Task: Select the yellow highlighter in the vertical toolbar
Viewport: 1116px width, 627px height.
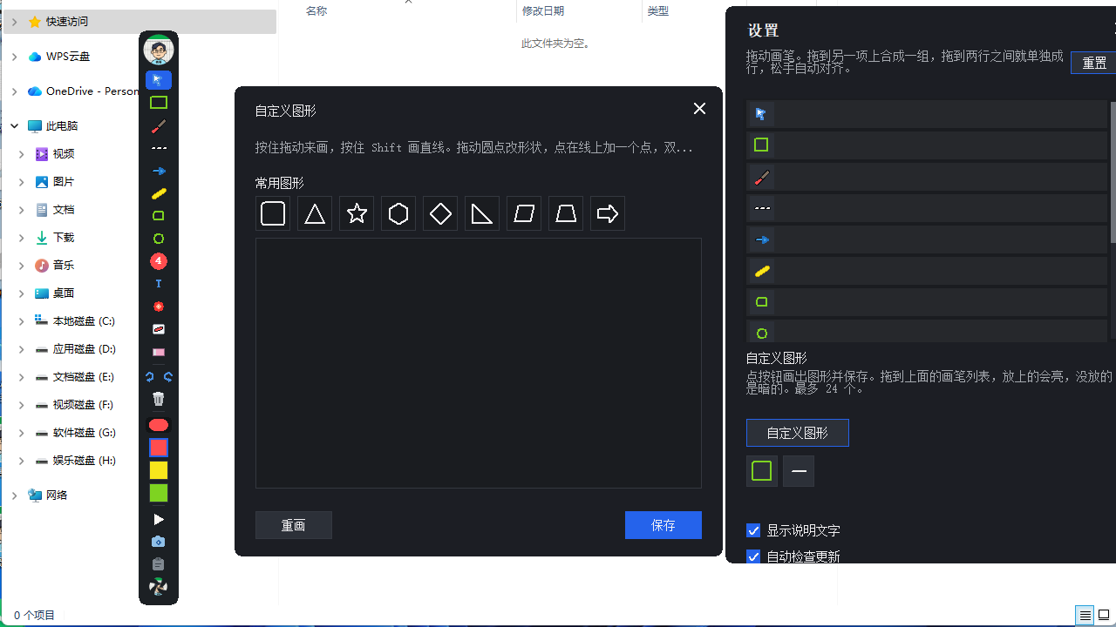Action: [159, 193]
